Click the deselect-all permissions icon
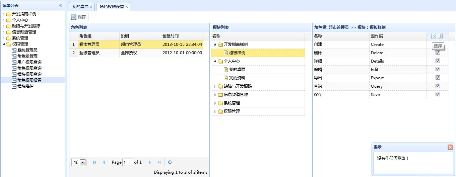 click(x=440, y=36)
